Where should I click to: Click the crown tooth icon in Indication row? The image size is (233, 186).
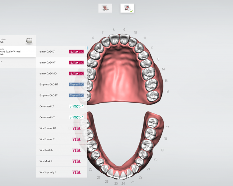click(29, 41)
